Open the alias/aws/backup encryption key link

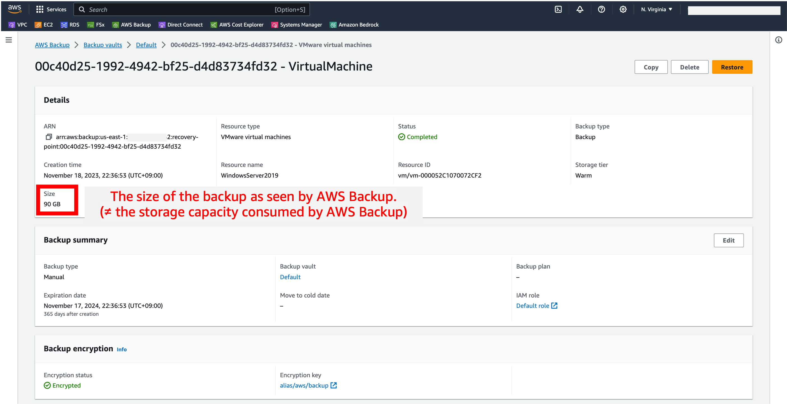pos(304,385)
